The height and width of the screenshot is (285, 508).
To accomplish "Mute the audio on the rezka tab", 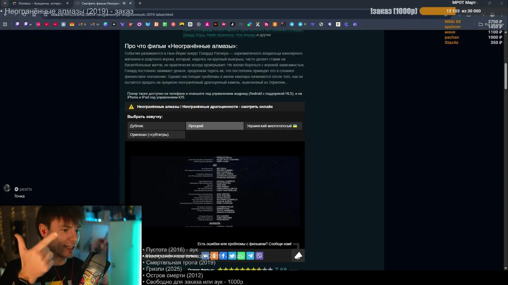I will pos(124,3).
